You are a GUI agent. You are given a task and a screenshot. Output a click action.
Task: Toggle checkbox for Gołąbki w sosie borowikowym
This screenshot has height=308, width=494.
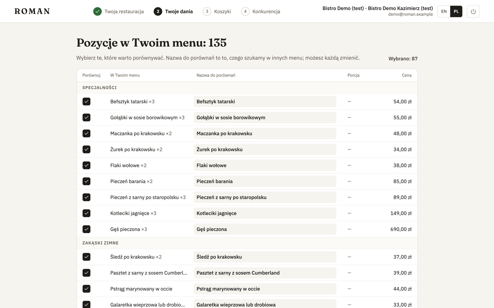coord(86,117)
